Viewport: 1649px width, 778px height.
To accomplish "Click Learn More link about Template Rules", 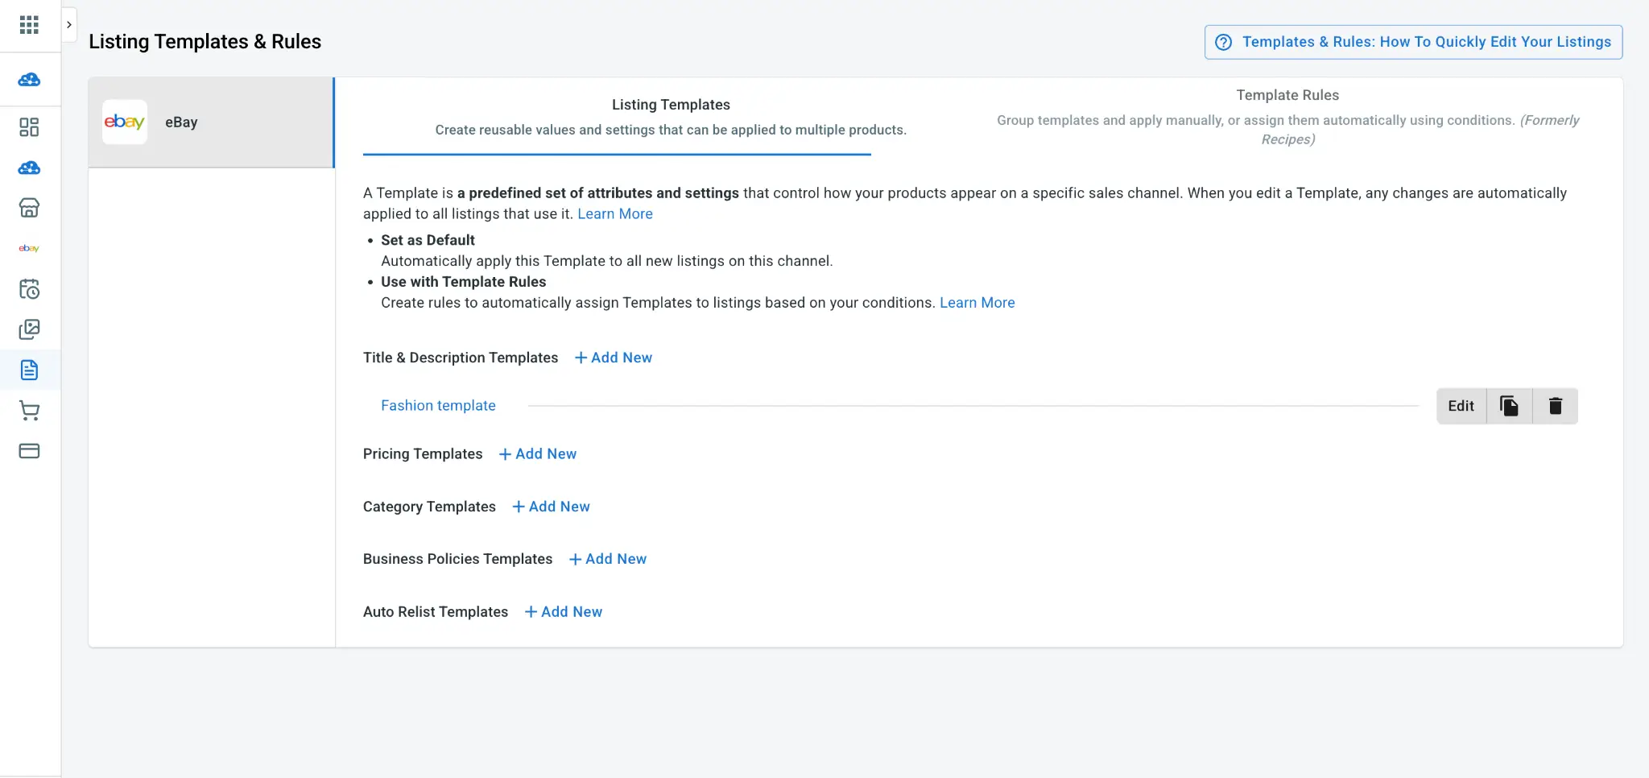I will [977, 303].
